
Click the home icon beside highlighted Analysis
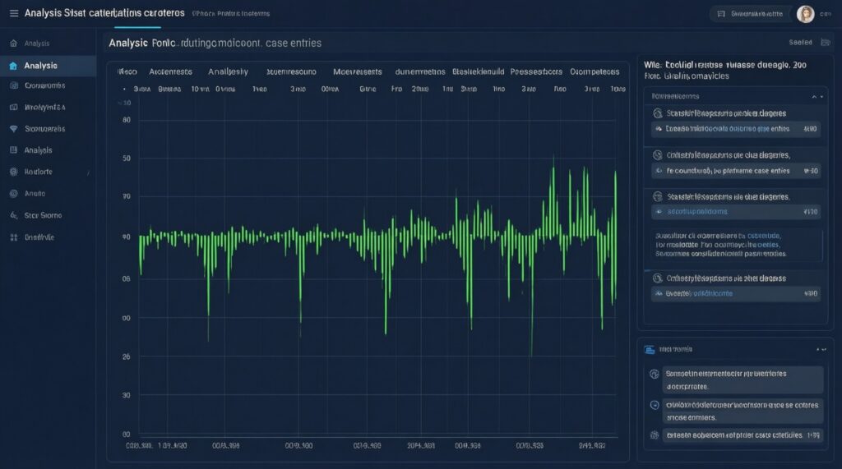pyautogui.click(x=13, y=66)
